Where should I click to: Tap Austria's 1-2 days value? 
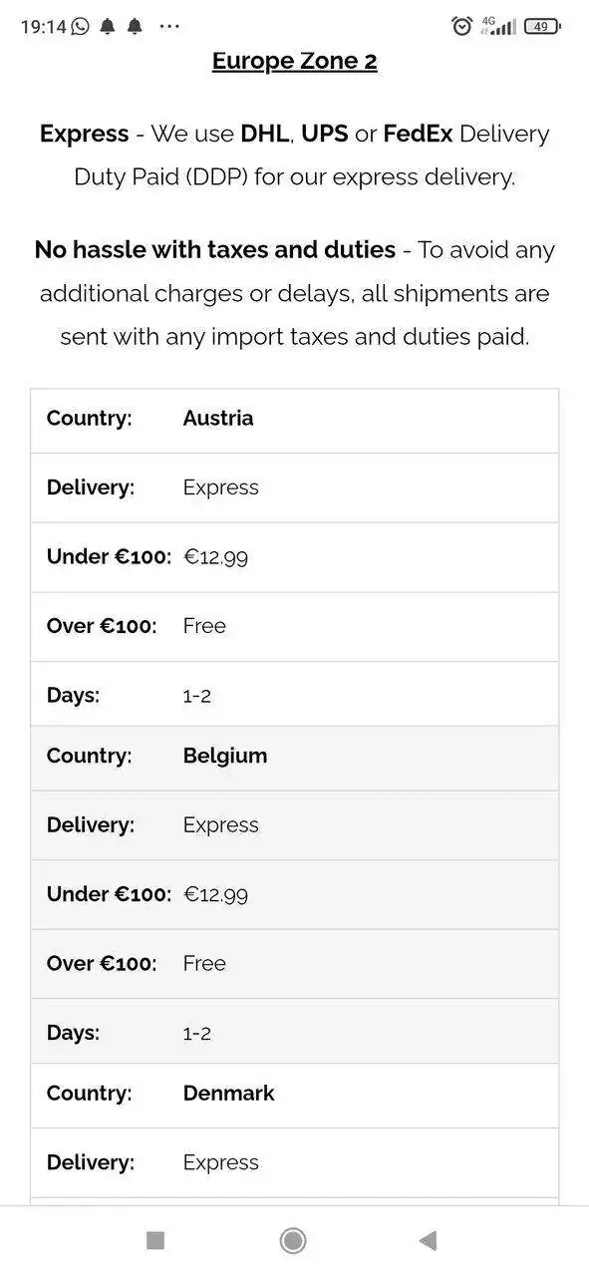(x=196, y=697)
